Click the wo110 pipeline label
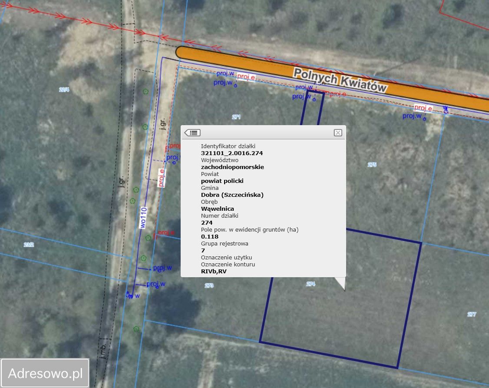This screenshot has height=388, width=489. pos(143,217)
